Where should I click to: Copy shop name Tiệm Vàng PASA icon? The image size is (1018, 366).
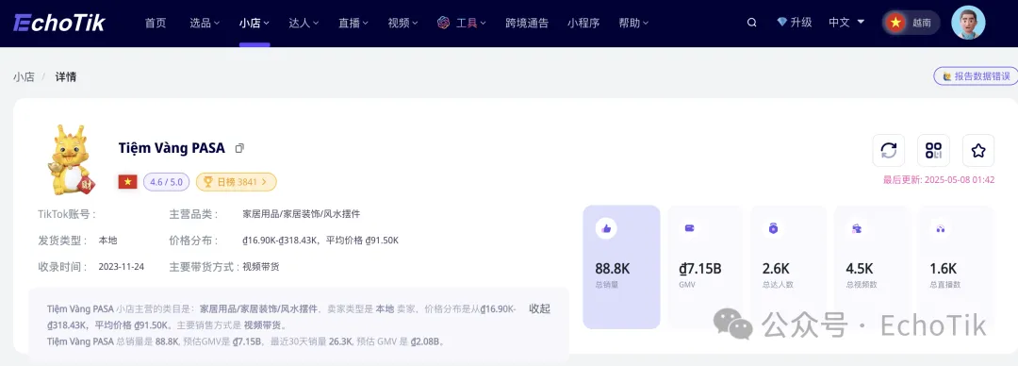coord(239,148)
